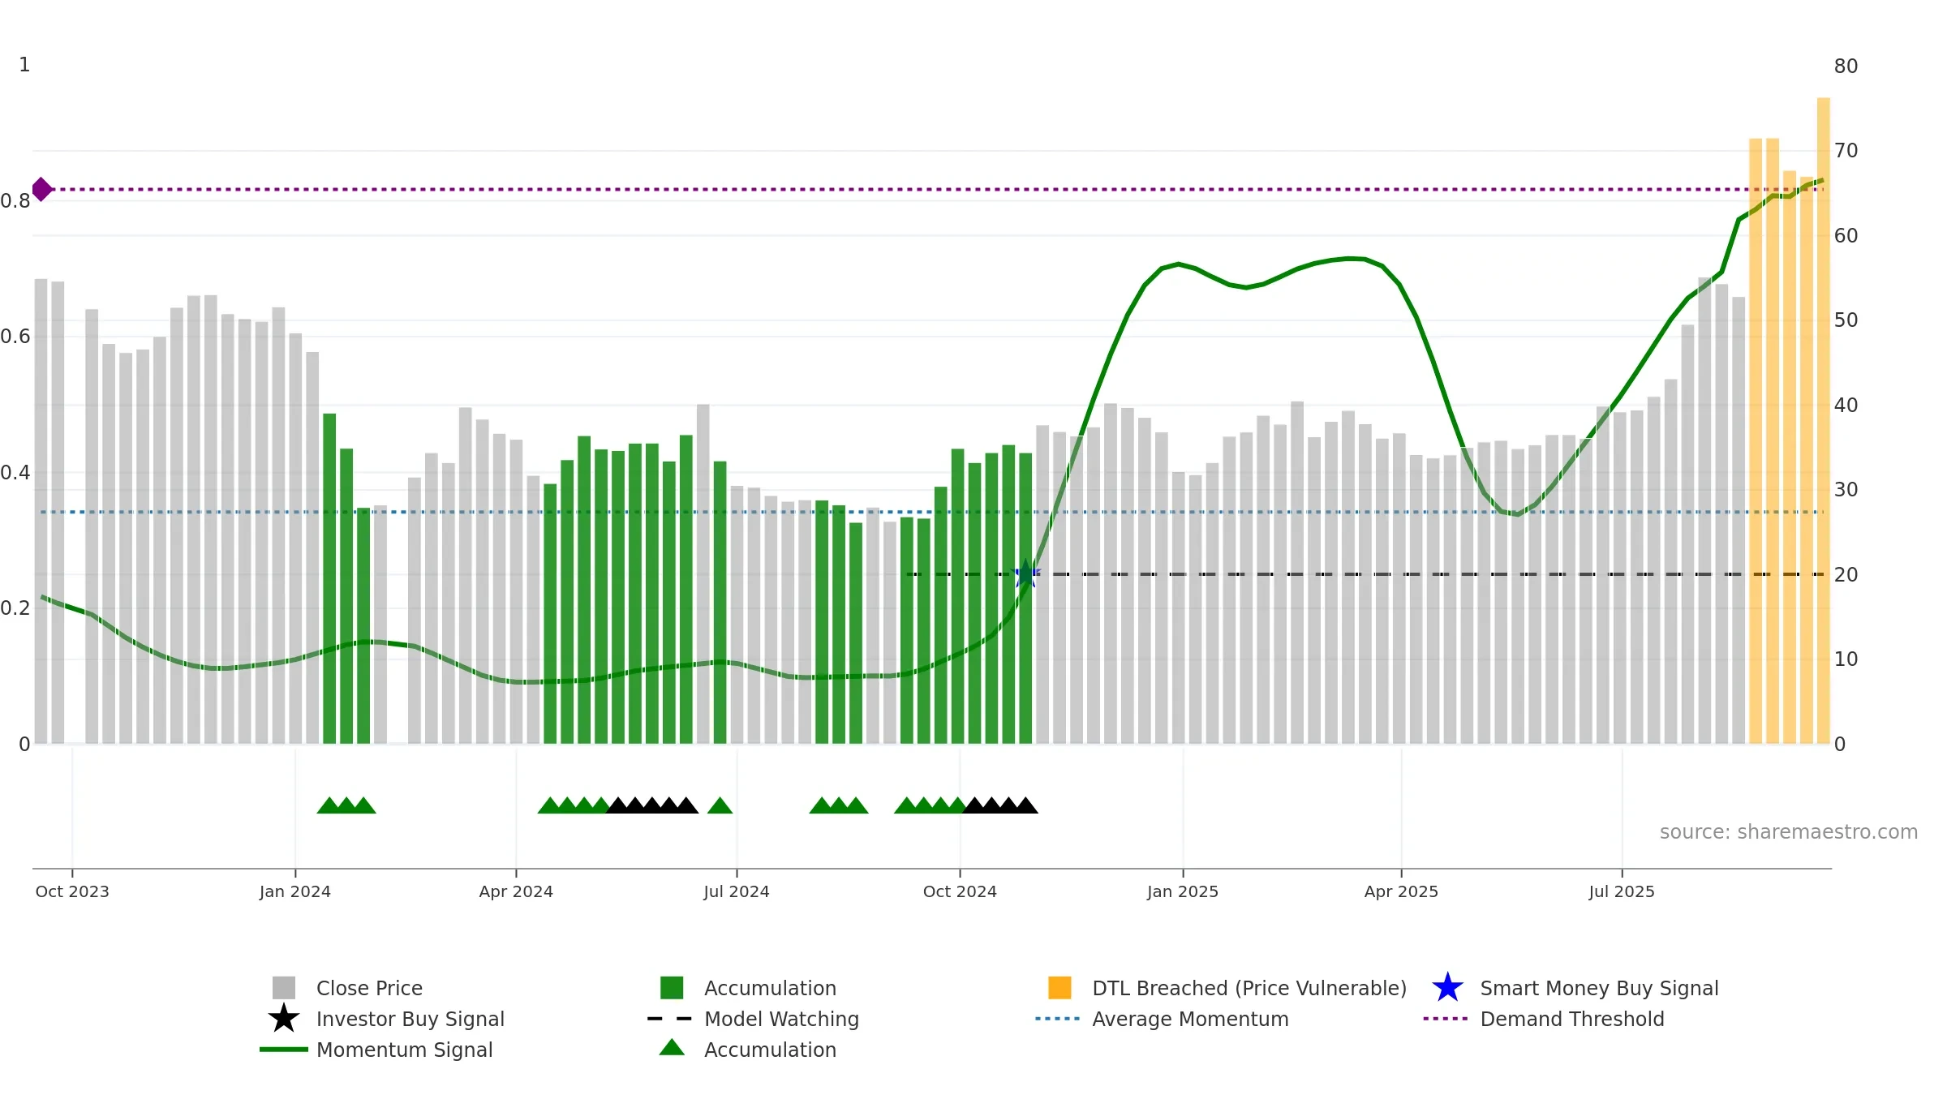Viewport: 1947px width, 1095px height.
Task: Click the DTL Breached (Price Vulnerable) legend entry
Action: [x=1227, y=988]
